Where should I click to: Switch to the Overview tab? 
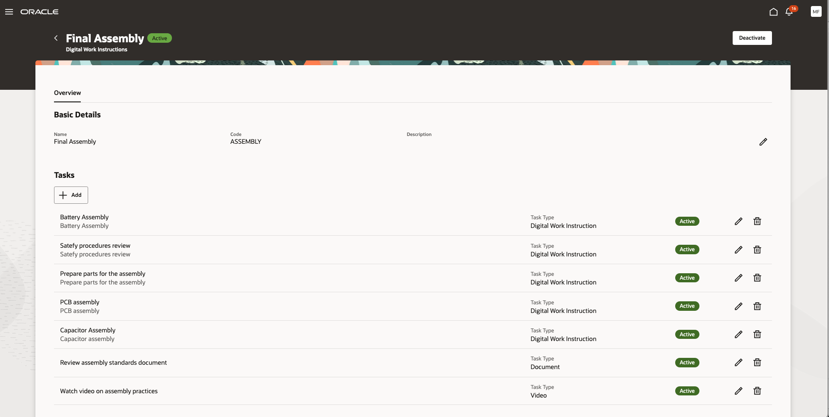point(67,93)
